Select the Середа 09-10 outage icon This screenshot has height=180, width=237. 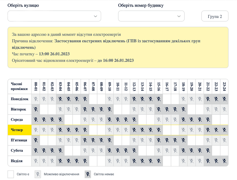(x=110, y=120)
